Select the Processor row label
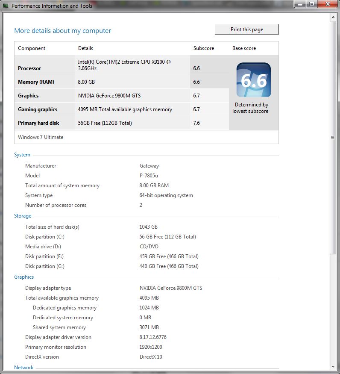The height and width of the screenshot is (374, 340). [x=29, y=68]
